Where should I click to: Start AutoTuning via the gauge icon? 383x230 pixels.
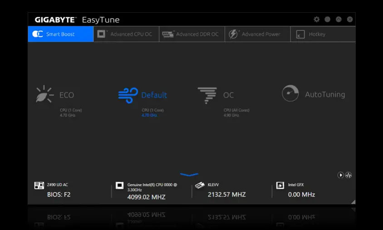(x=290, y=93)
